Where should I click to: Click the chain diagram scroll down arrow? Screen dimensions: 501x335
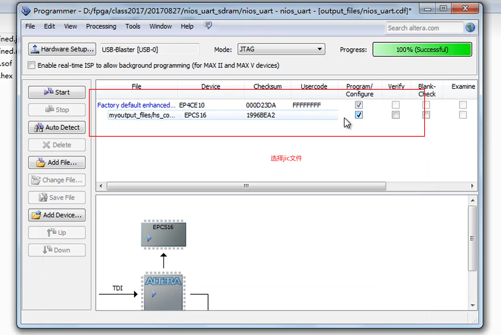(472, 305)
